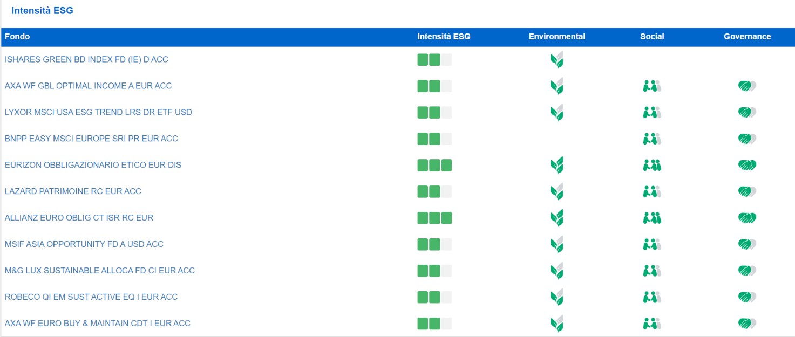Open BNPP EASY MSCI EUROPE SRI PR EUR ACC
The width and height of the screenshot is (795, 337).
(x=91, y=139)
